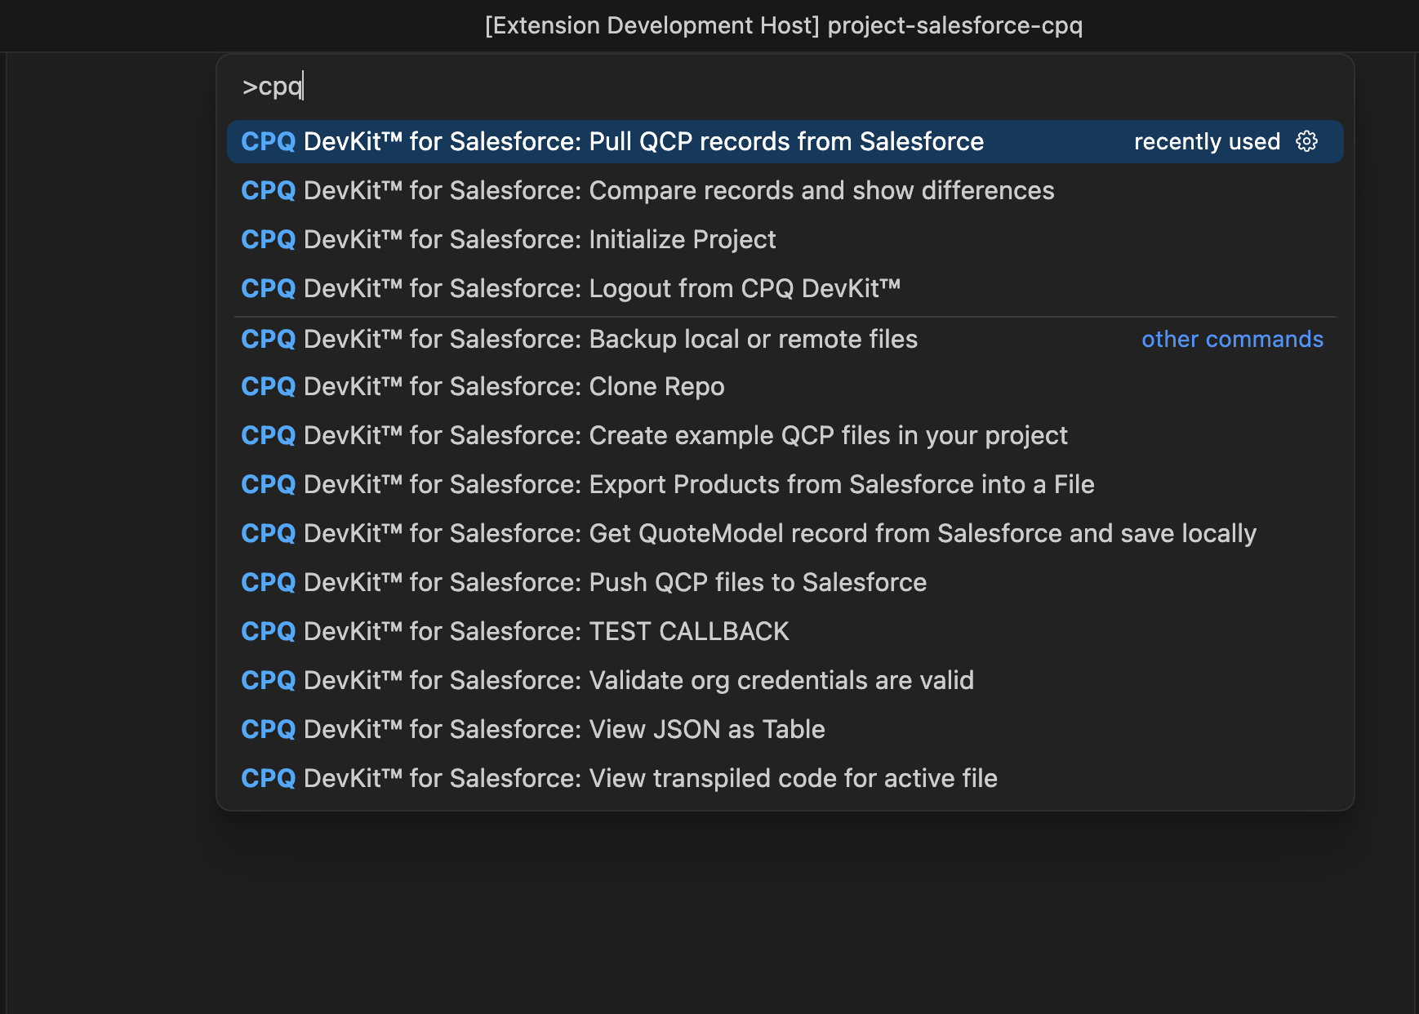Run View transpiled code for active file
Viewport: 1419px width, 1014px height.
785,778
